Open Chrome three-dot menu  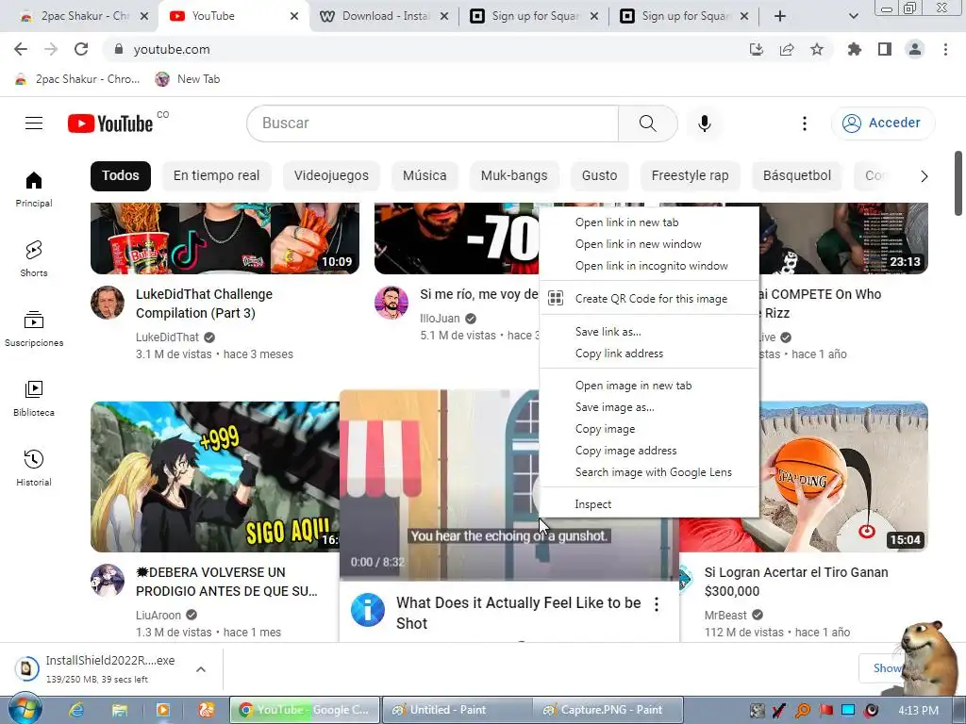(945, 49)
